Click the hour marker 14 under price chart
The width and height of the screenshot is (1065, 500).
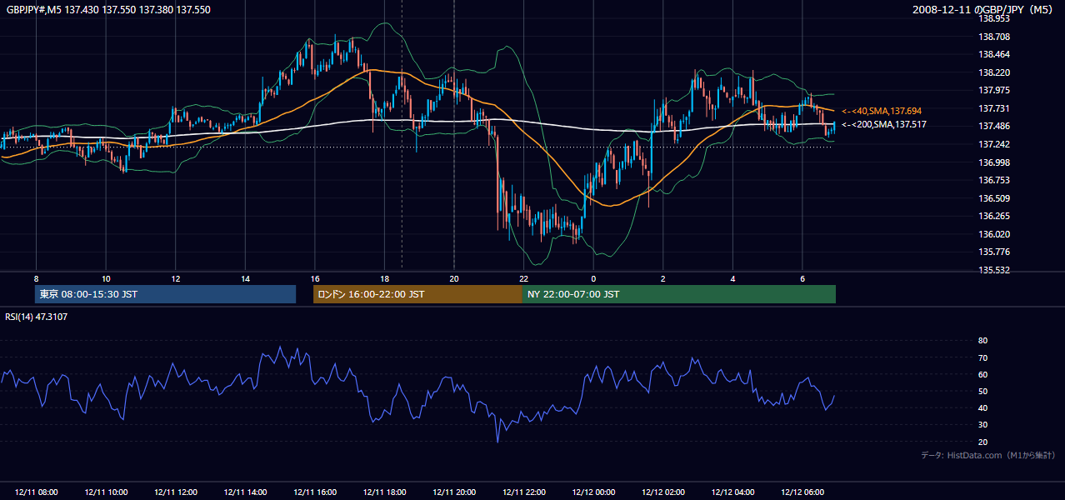(245, 278)
